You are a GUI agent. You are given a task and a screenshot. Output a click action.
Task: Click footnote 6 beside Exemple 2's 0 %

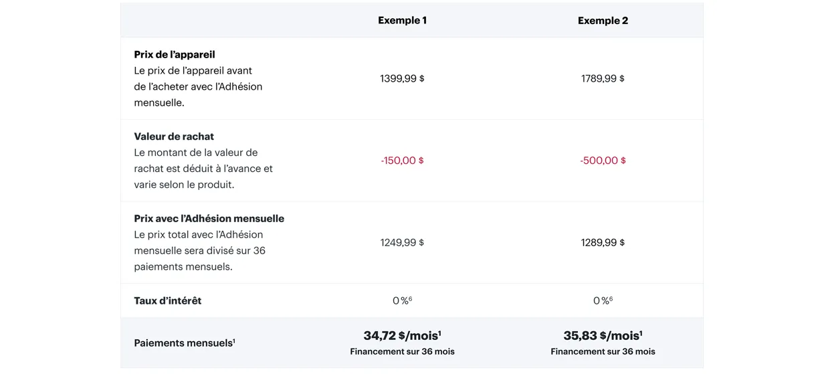pos(611,298)
